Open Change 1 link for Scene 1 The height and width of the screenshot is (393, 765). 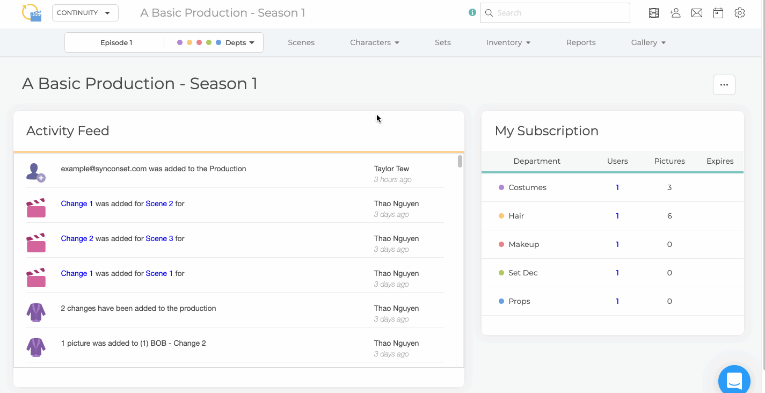[77, 273]
